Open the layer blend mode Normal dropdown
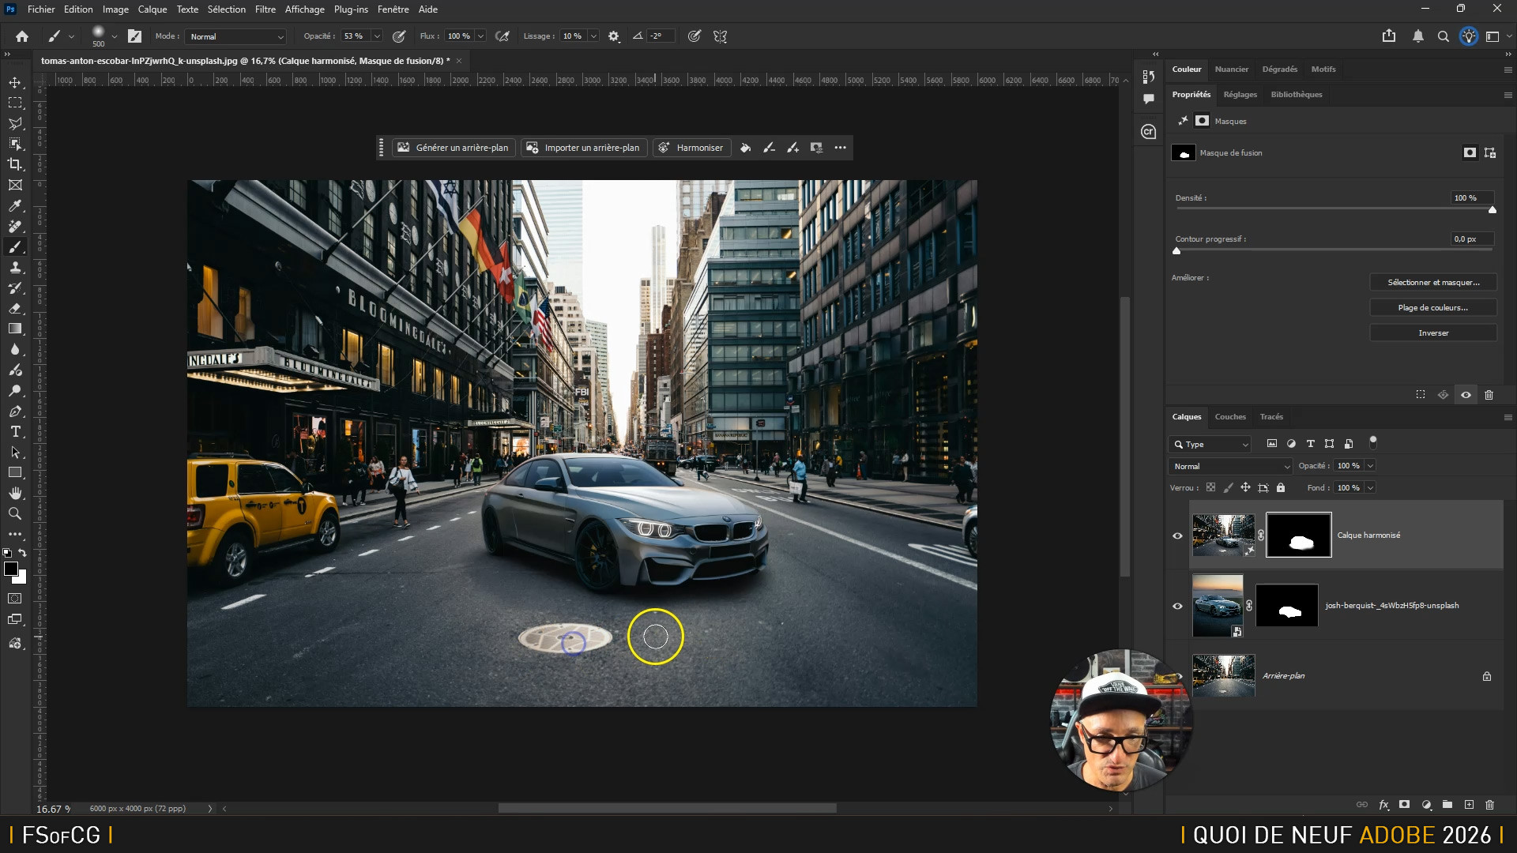The image size is (1517, 853). click(1230, 466)
